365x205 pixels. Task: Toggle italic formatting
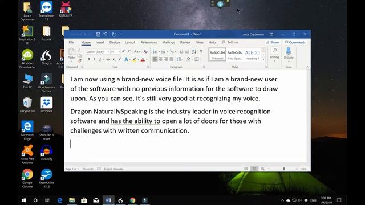pyautogui.click(x=94, y=59)
